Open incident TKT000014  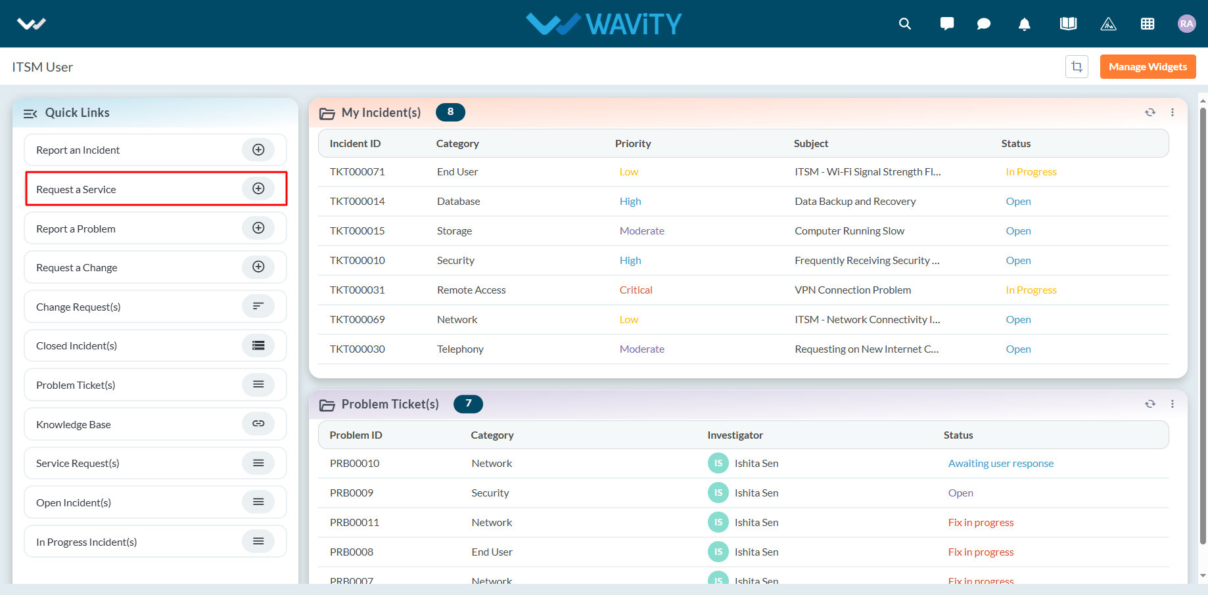[357, 201]
